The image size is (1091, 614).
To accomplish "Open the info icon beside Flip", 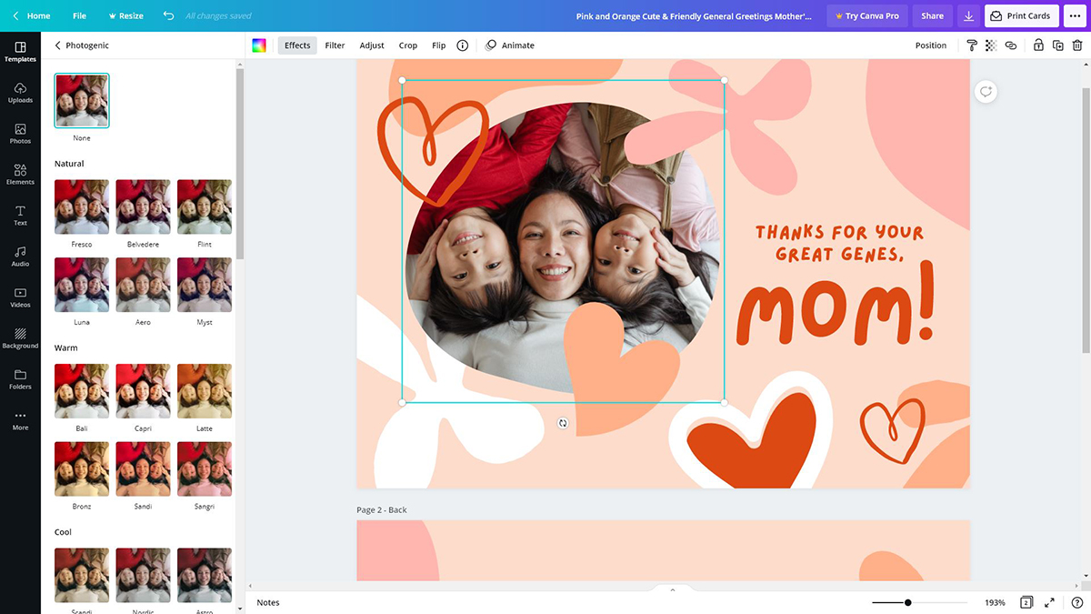I will pos(462,45).
